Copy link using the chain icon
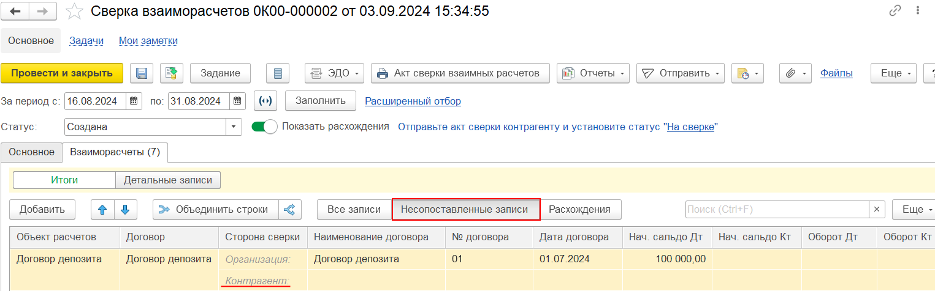The height and width of the screenshot is (291, 935). [895, 11]
